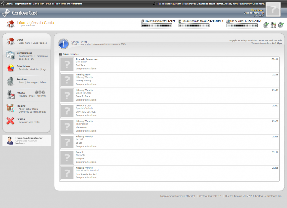This screenshot has width=287, height=208.
Task: Click the Estatísticas pie chart icon
Action: [10, 68]
